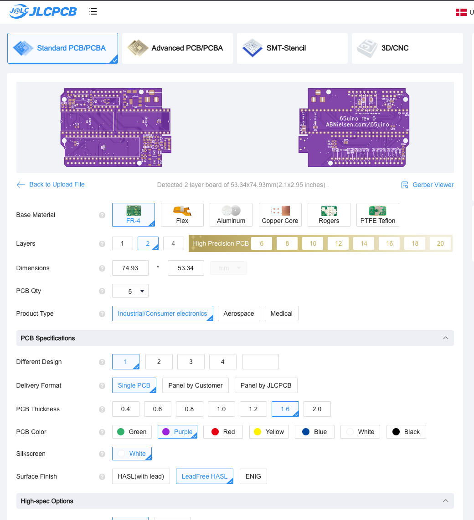
Task: Select FR-4 base material
Action: click(x=134, y=215)
